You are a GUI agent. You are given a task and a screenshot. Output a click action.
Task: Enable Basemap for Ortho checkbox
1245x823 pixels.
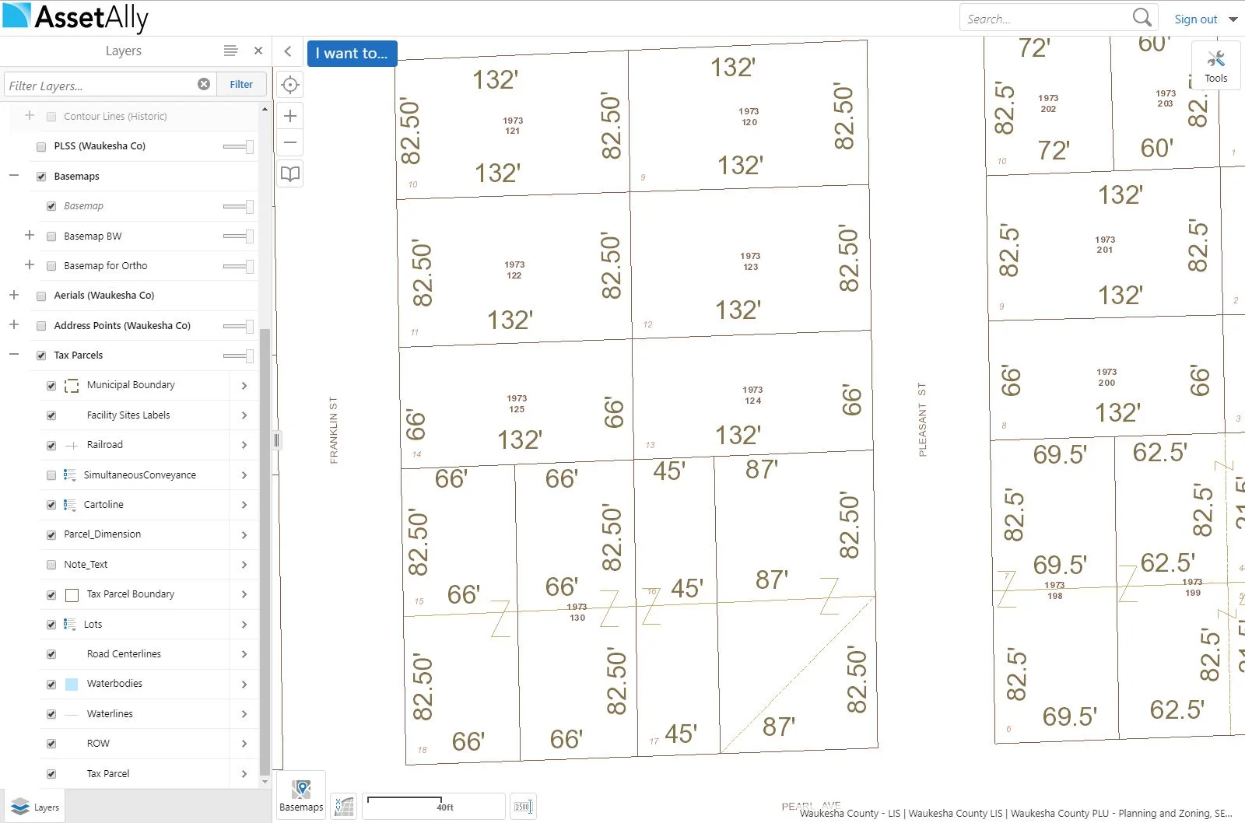coord(51,266)
